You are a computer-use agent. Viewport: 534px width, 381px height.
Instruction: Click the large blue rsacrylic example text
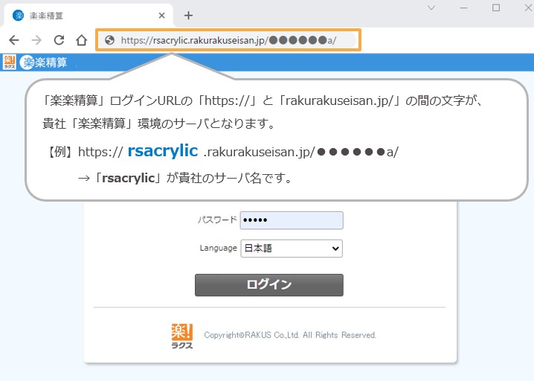162,151
